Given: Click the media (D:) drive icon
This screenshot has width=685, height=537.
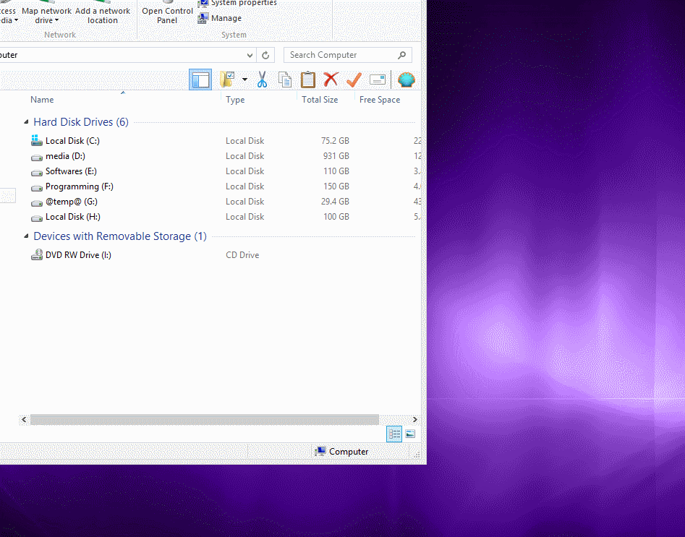Looking at the screenshot, I should click(x=37, y=157).
